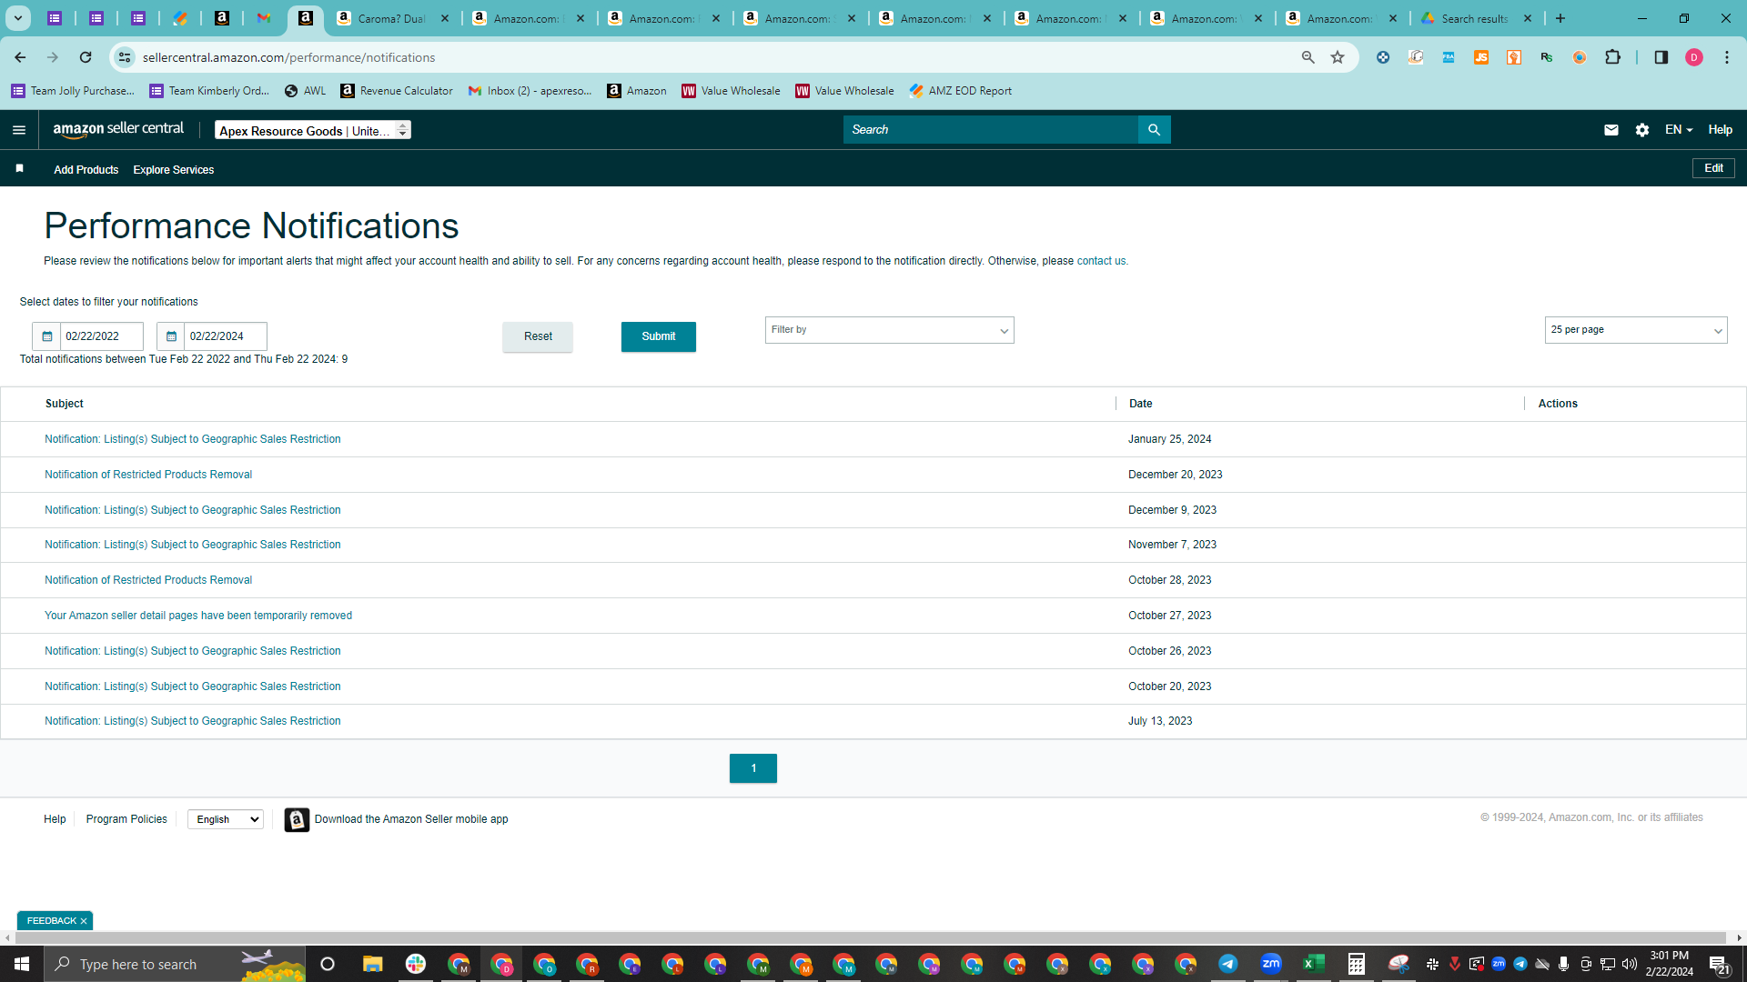Close the FEEDBACK tab
The height and width of the screenshot is (982, 1747).
[84, 921]
